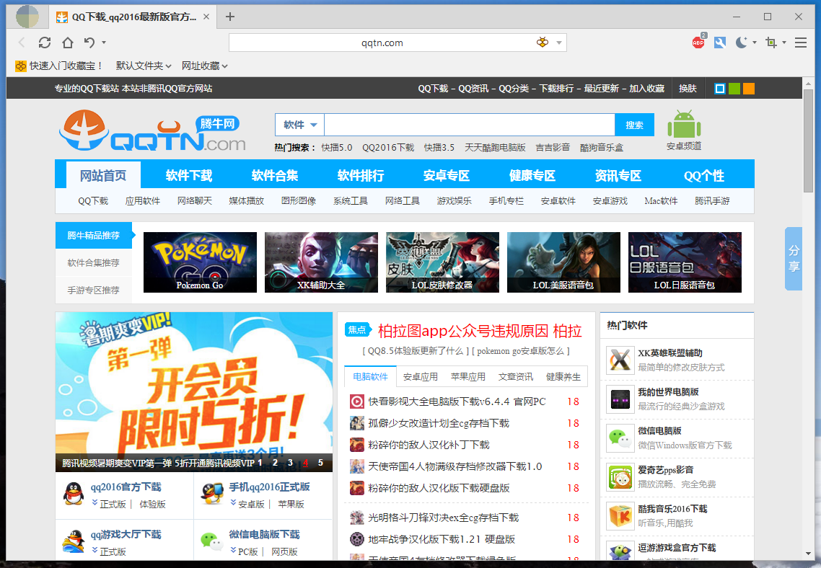Select 软件合集推荐 side tab

(93, 262)
